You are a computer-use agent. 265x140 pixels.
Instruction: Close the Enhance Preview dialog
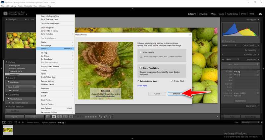pyautogui.click(x=190, y=35)
